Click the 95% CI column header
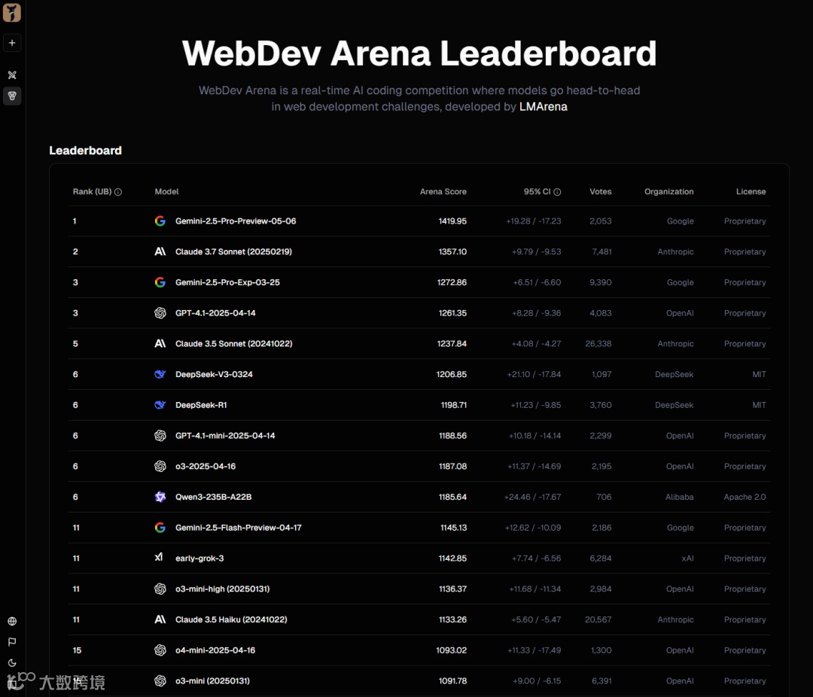Image resolution: width=813 pixels, height=697 pixels. click(x=537, y=191)
